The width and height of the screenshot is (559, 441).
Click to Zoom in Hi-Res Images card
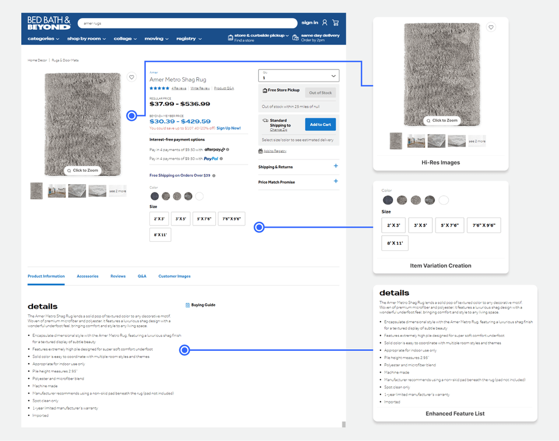(442, 120)
